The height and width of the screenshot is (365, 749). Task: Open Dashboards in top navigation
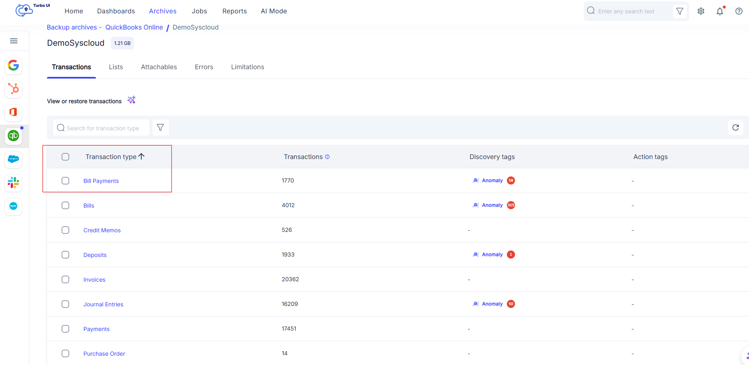(116, 11)
